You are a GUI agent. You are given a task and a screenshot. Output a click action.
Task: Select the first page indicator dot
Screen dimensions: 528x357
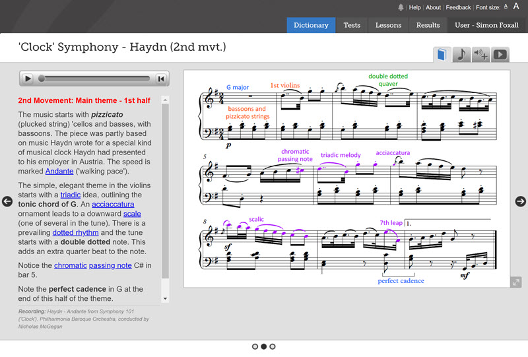(255, 346)
